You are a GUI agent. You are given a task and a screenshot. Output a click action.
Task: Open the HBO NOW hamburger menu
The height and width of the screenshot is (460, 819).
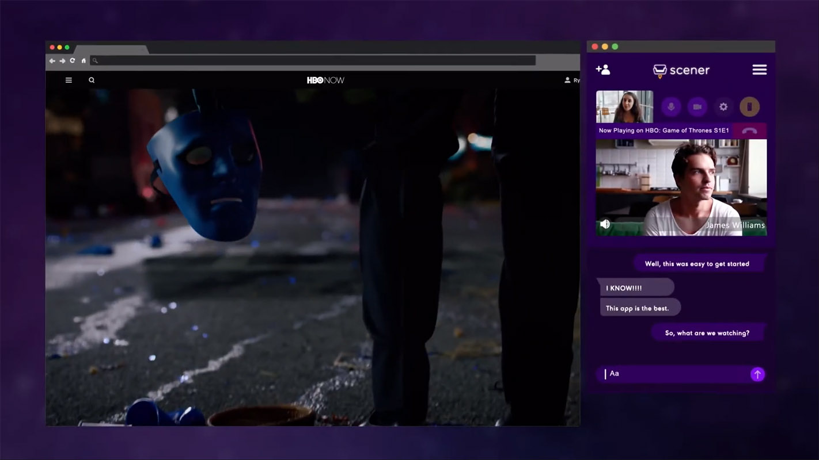69,80
